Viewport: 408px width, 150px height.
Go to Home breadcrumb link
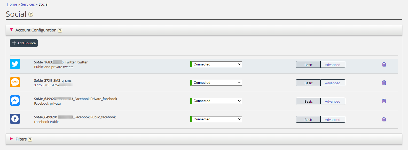click(x=12, y=4)
